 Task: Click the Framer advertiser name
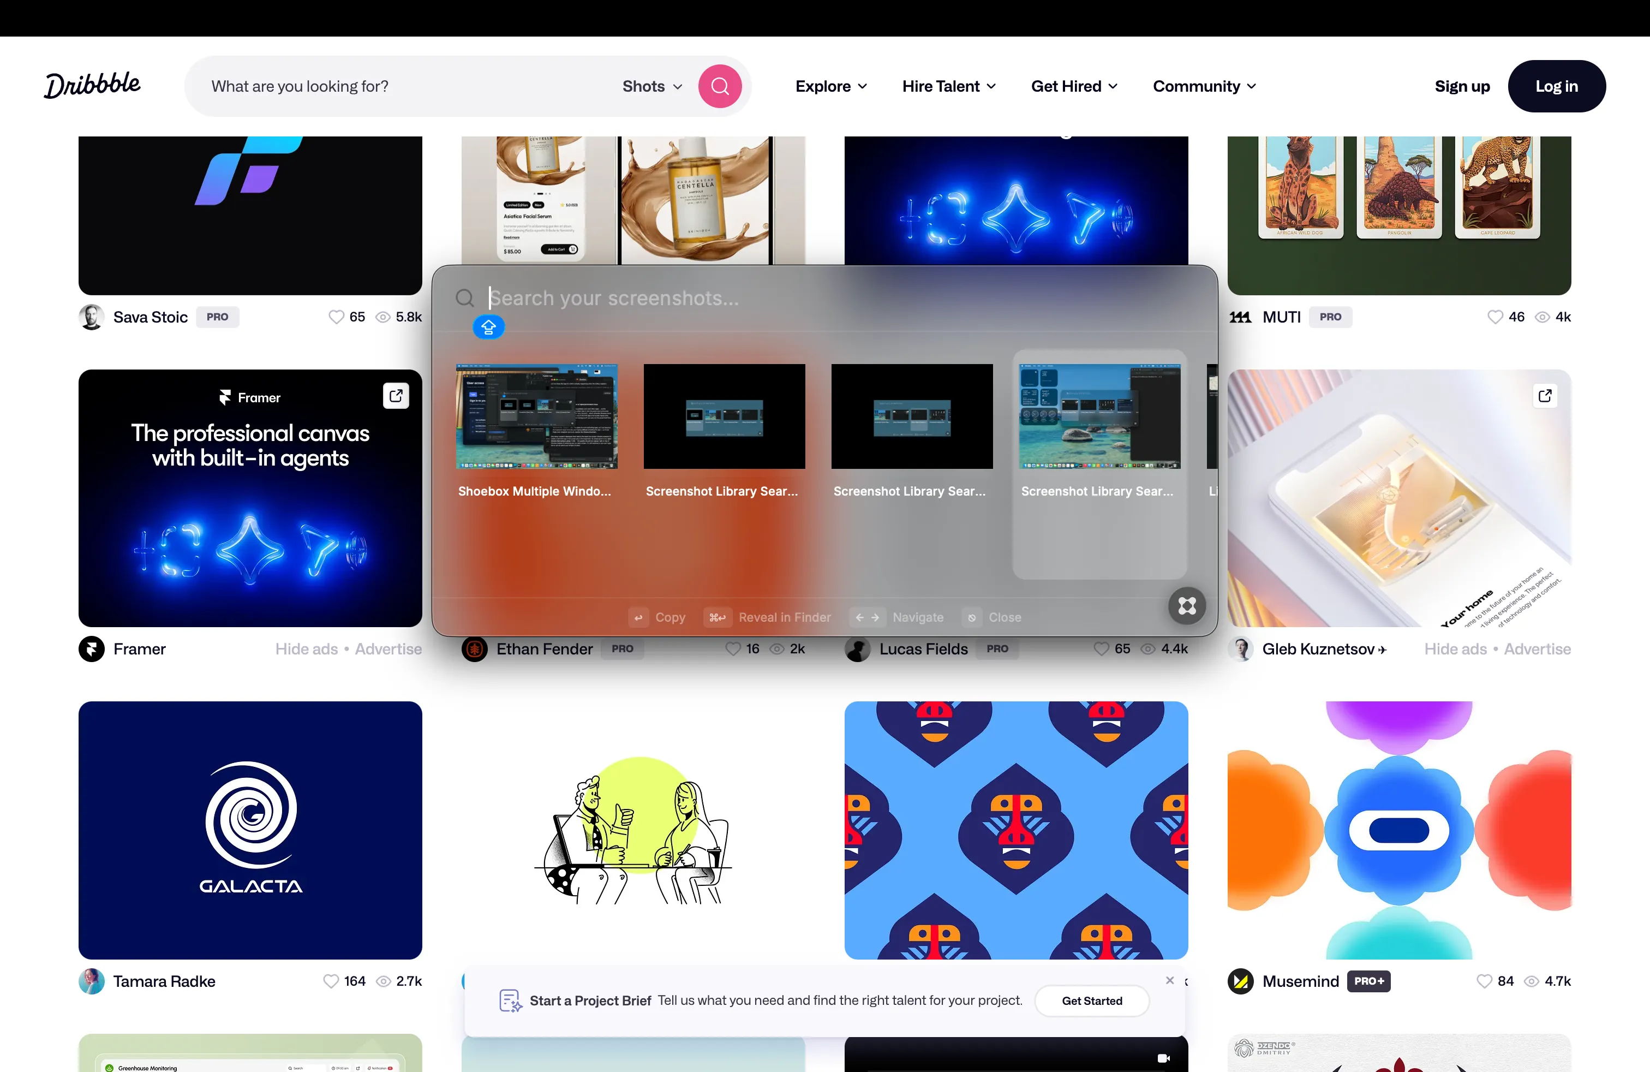[x=139, y=649]
